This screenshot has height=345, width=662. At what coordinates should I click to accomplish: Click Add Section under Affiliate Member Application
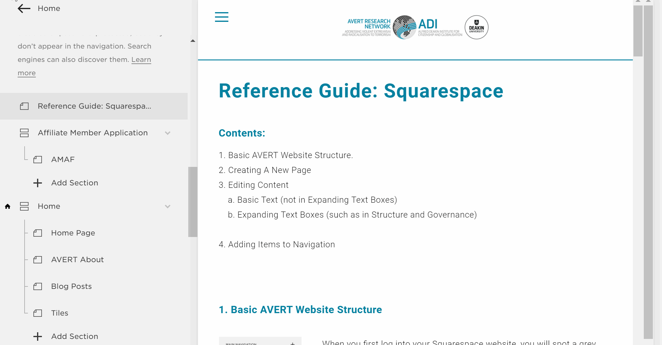75,183
